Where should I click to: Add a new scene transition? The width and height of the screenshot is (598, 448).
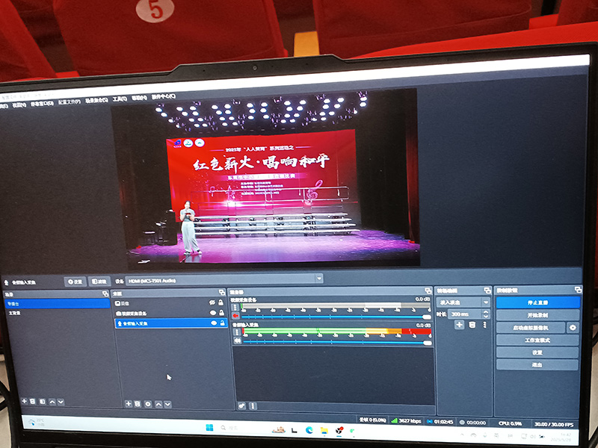click(x=459, y=325)
